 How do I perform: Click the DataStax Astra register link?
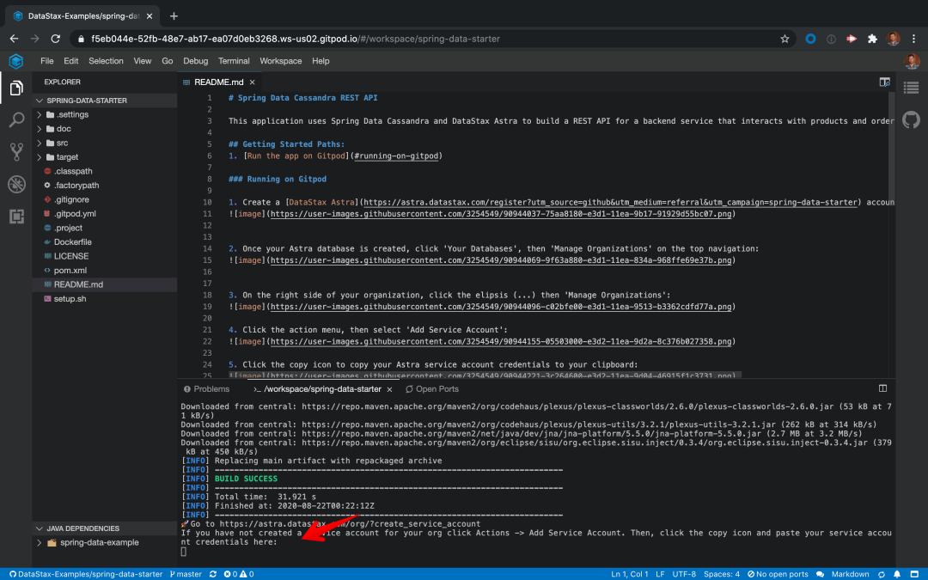pyautogui.click(x=610, y=203)
